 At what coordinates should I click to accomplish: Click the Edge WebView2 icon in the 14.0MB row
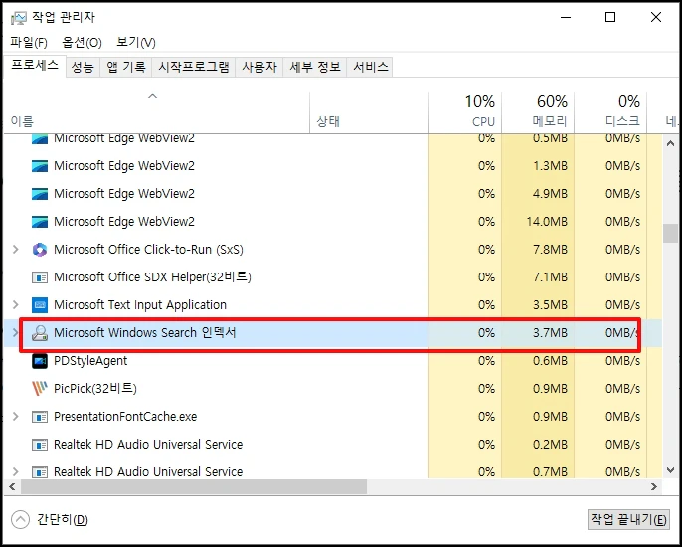pyautogui.click(x=40, y=222)
